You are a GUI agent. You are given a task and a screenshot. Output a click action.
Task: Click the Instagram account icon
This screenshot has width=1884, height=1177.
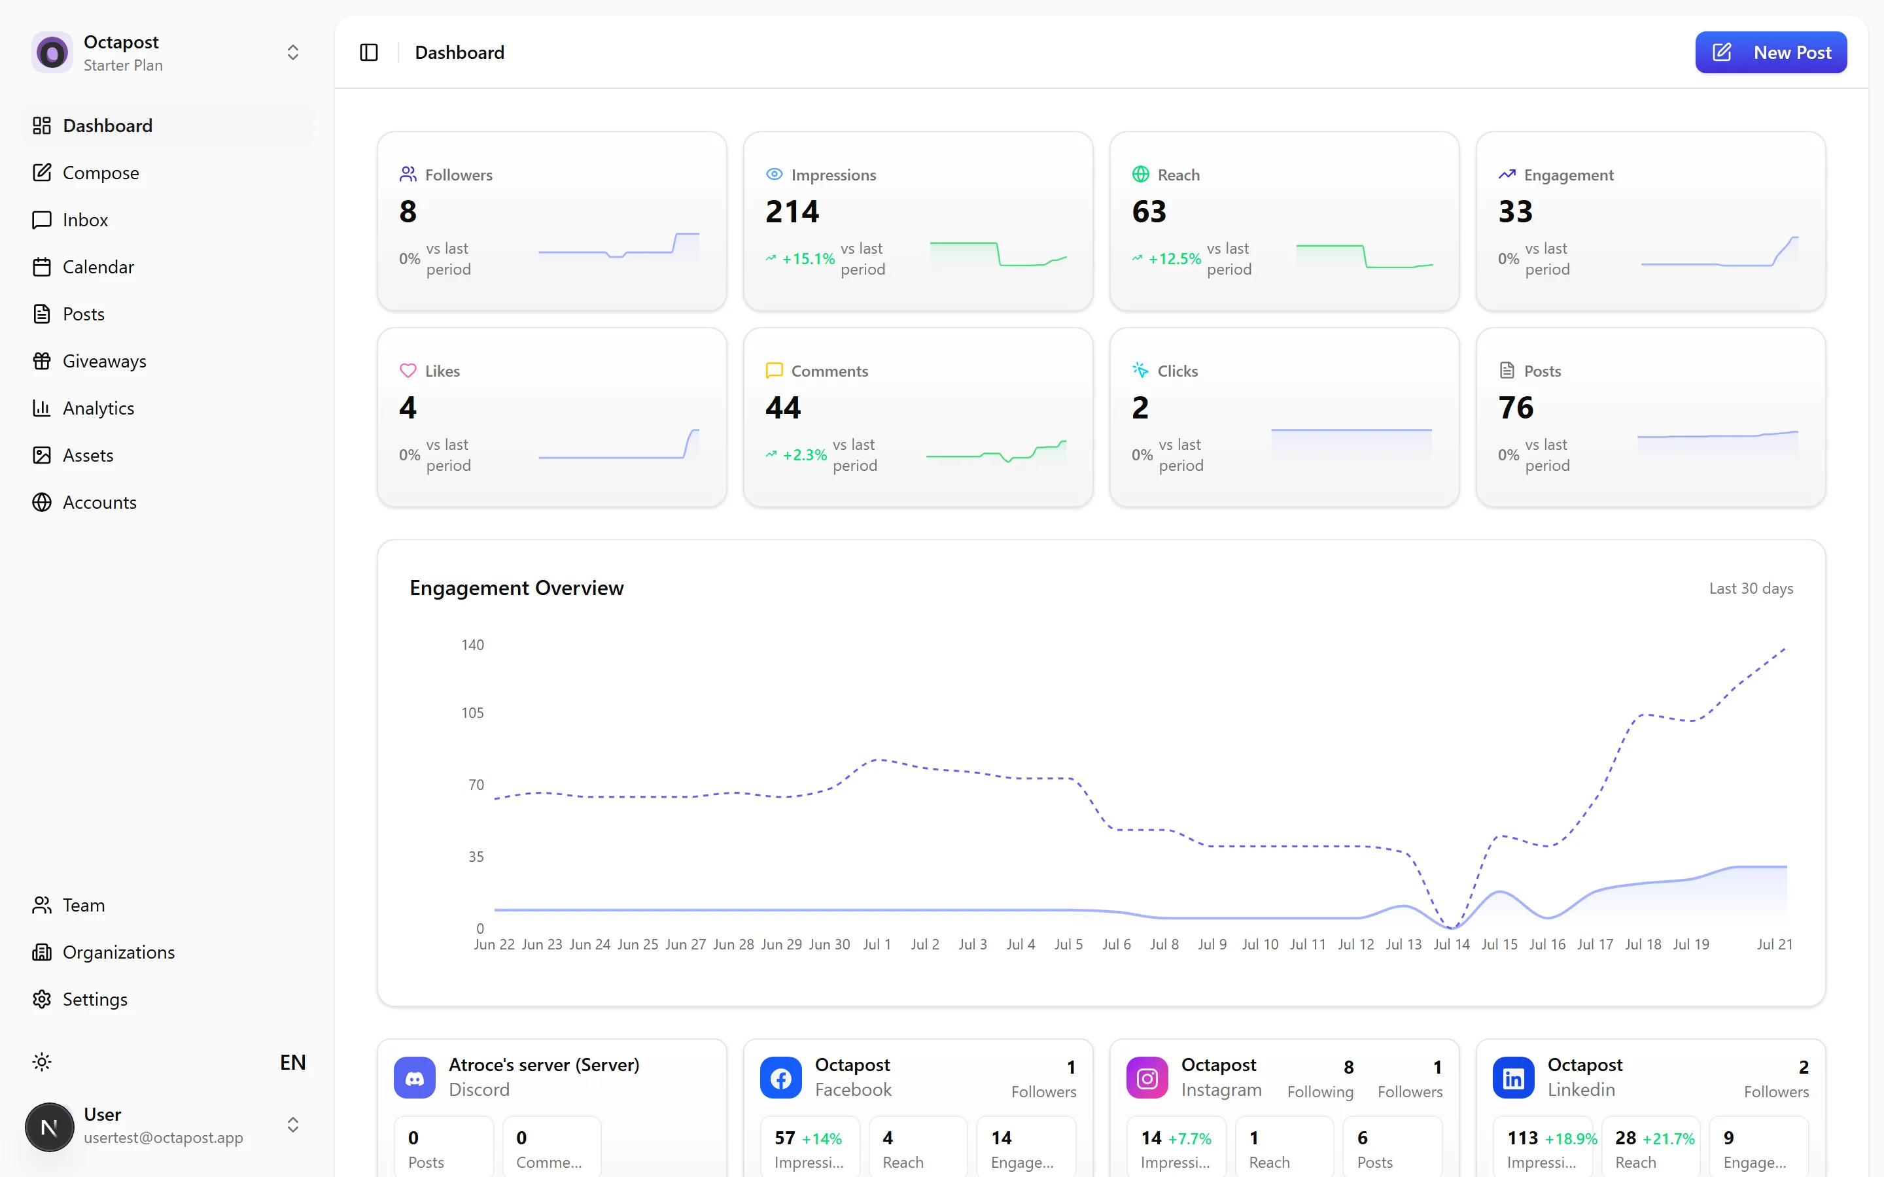(1147, 1078)
